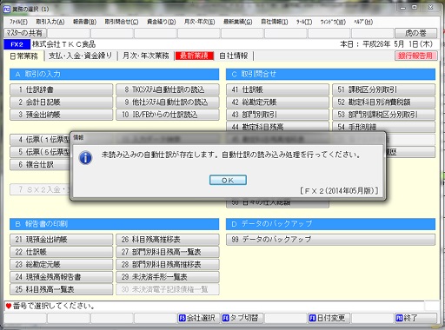
Task: Print 27 部門別科目残高一覧表
Action: [x=168, y=252]
